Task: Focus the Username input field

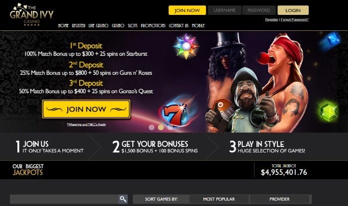Action: click(x=225, y=10)
